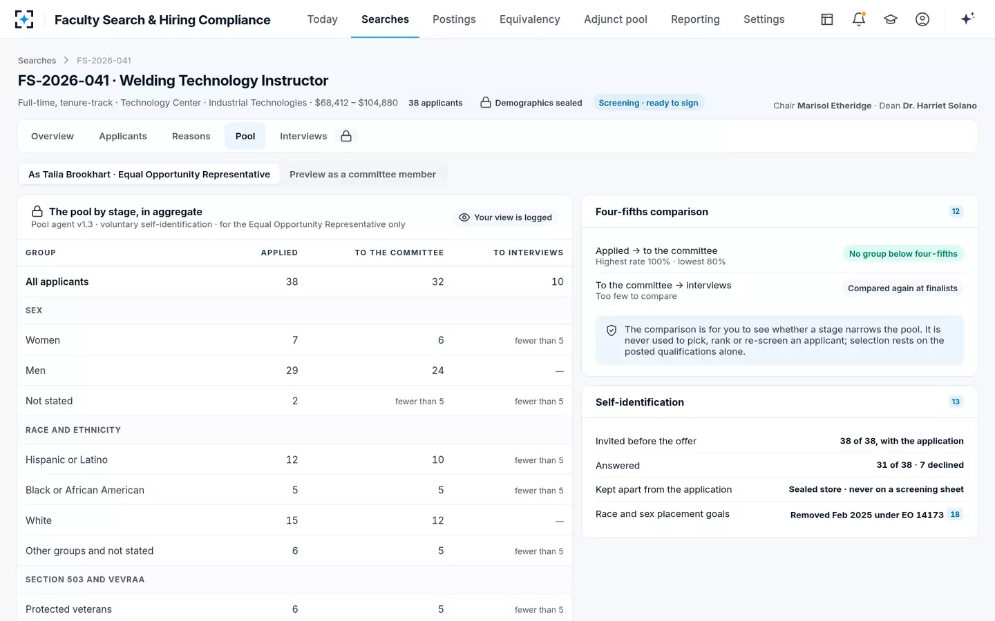Click lock icon beside pool by stage heading
This screenshot has width=995, height=621.
pyautogui.click(x=37, y=212)
